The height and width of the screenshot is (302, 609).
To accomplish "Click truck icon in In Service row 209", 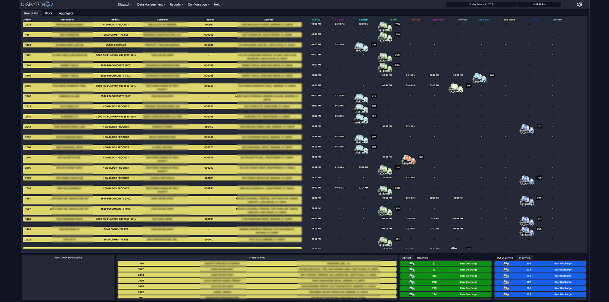I will (x=506, y=295).
